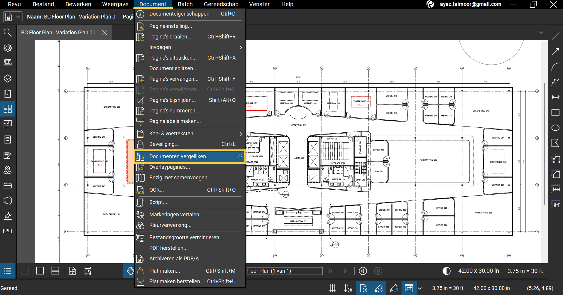Choose Documenten vergelijken from the menu
Screen dimensions: 563x295
[x=190, y=156]
